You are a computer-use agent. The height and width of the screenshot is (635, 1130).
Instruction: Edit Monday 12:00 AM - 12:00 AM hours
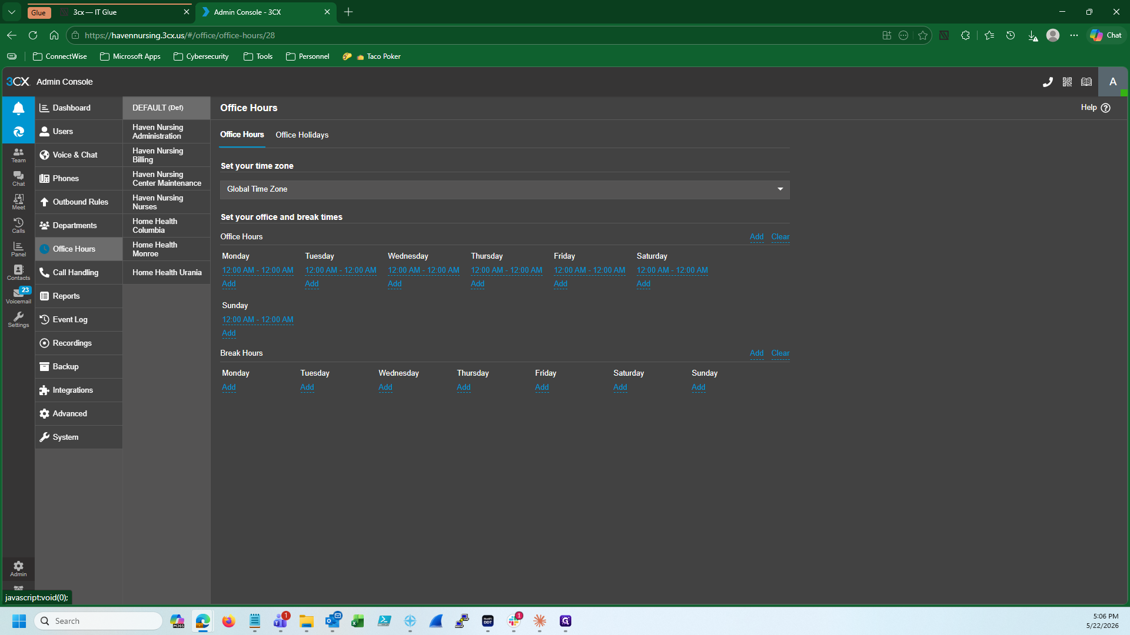pyautogui.click(x=257, y=270)
